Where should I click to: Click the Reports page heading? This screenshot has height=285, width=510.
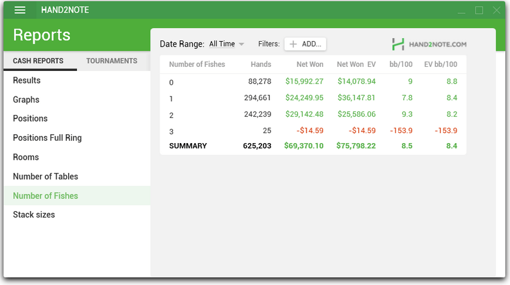(x=42, y=35)
